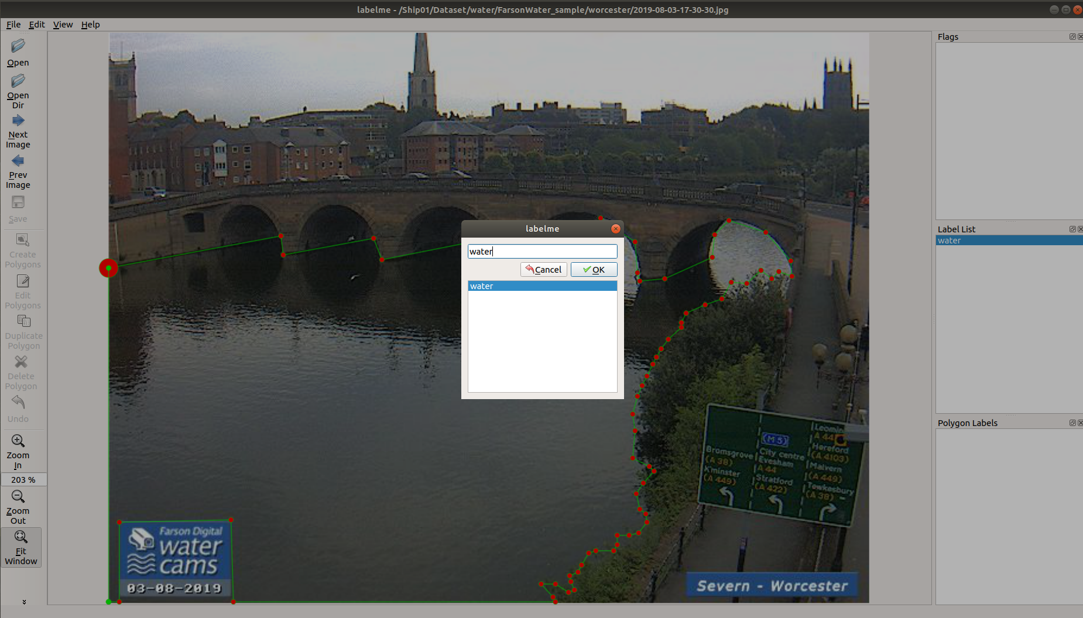Click the label text input field
The height and width of the screenshot is (618, 1083).
pyautogui.click(x=542, y=252)
